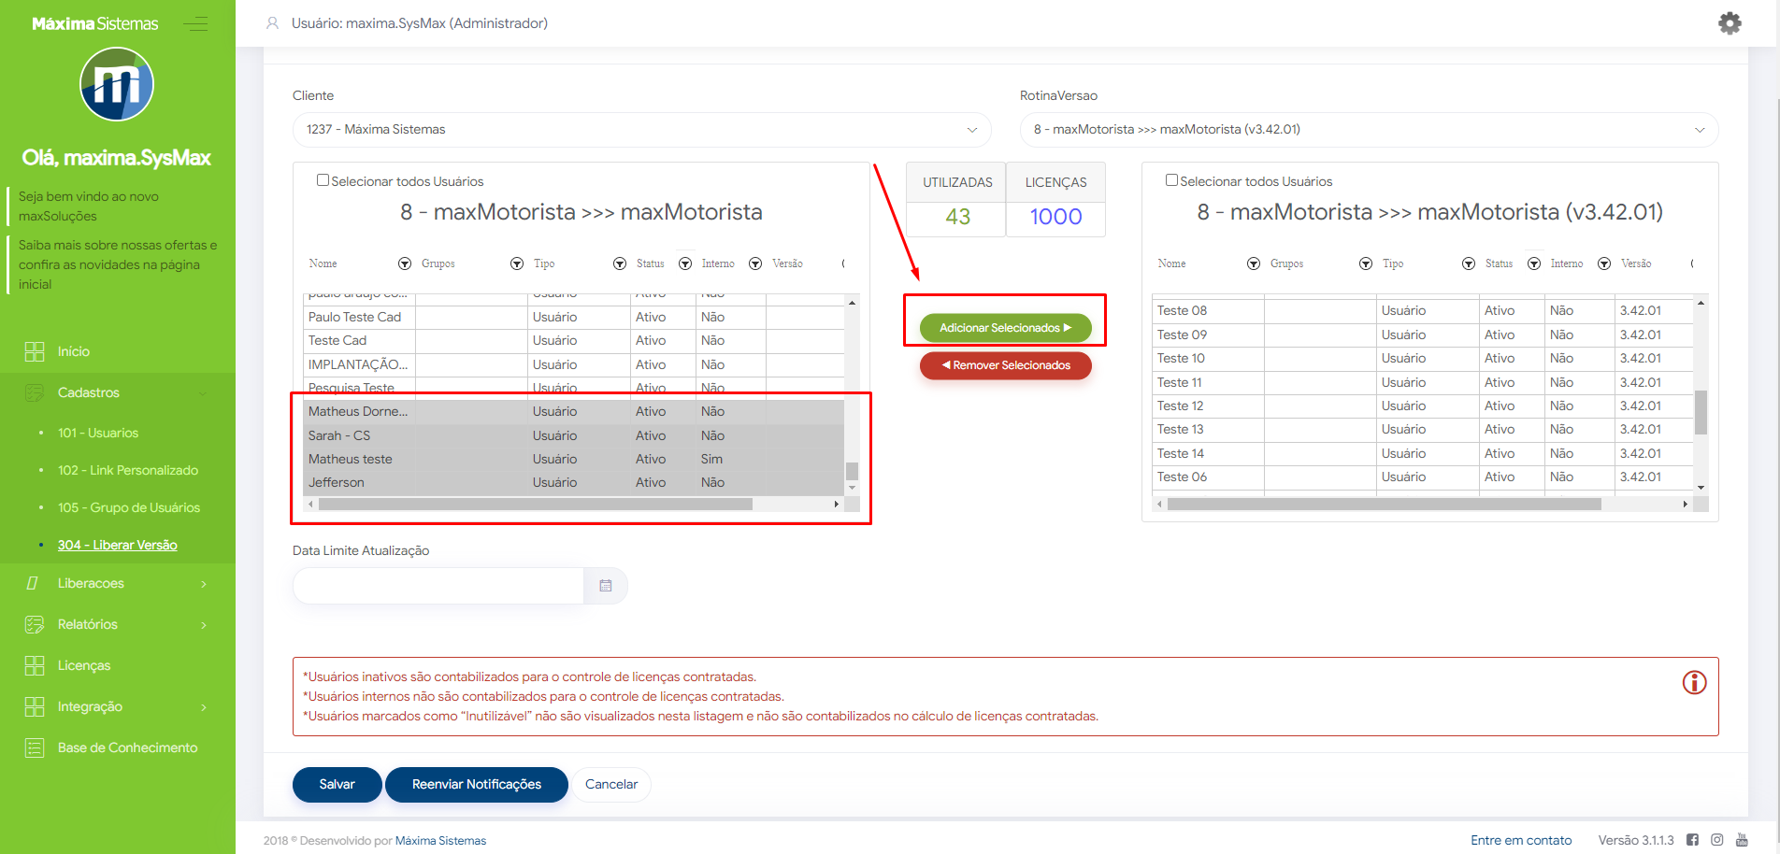Open the Instagram icon in footer
1780x854 pixels.
tap(1717, 840)
